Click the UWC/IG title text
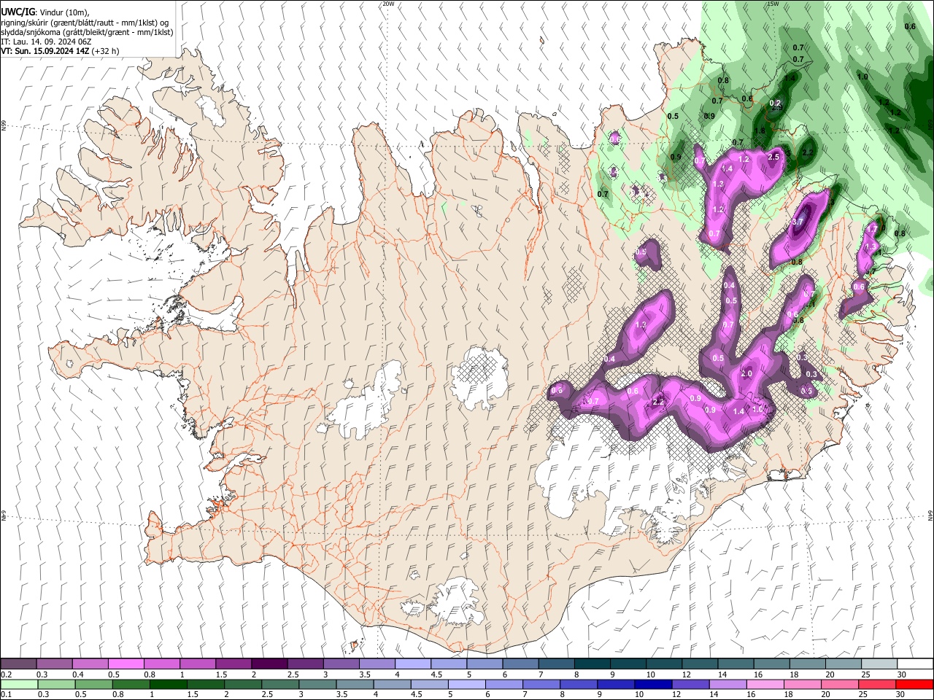 click(x=18, y=12)
